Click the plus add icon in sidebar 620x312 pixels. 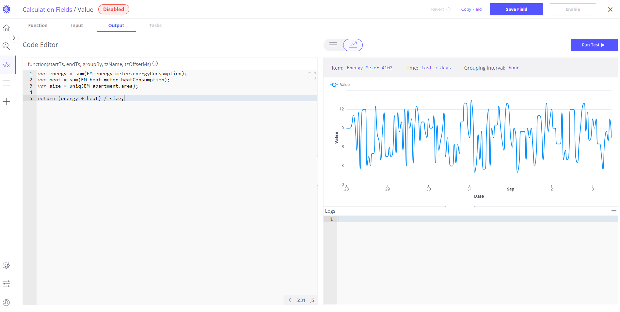coord(6,101)
